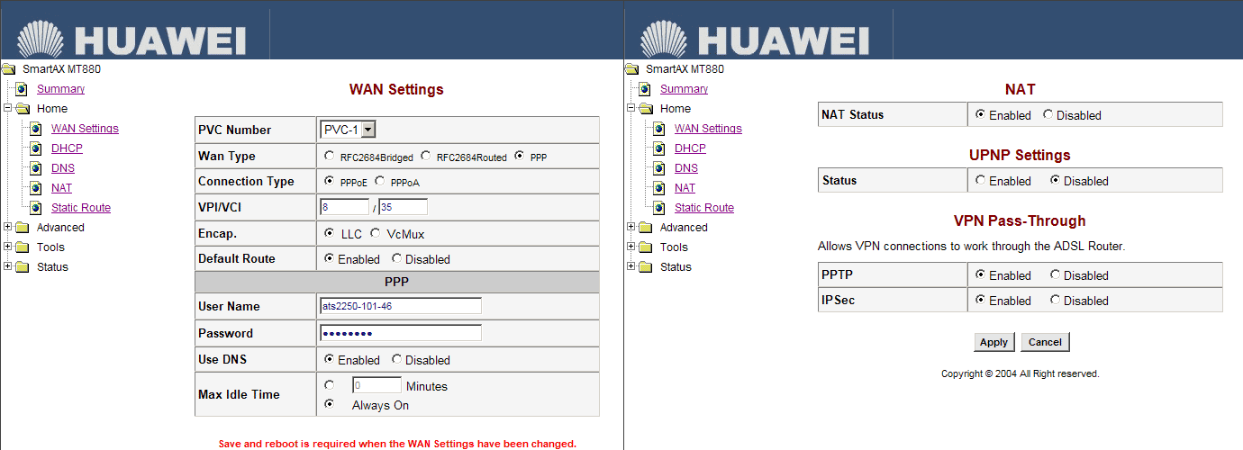This screenshot has height=450, width=1243.
Task: Enable UPNP Settings status
Action: (980, 181)
